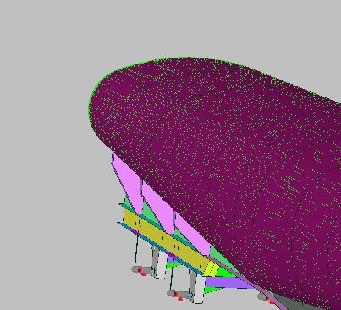Click the empty gray viewport background
The height and width of the screenshot is (310, 341).
42,197
